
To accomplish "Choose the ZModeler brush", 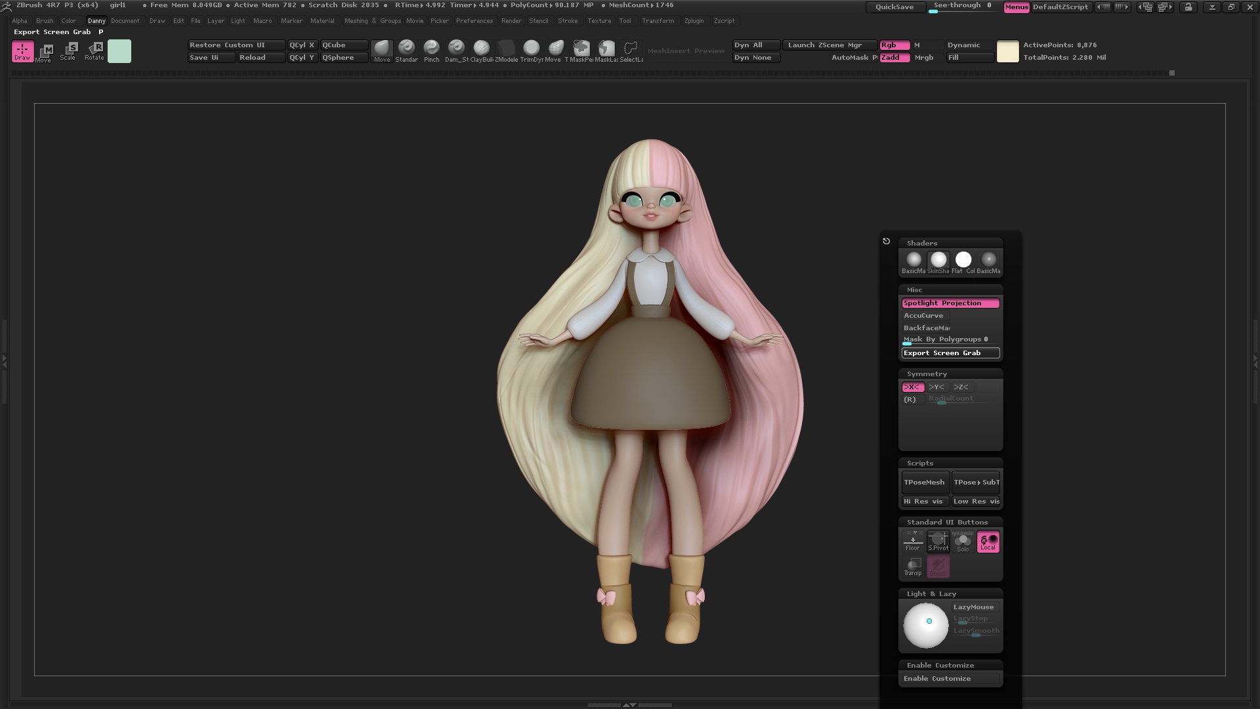I will (506, 51).
